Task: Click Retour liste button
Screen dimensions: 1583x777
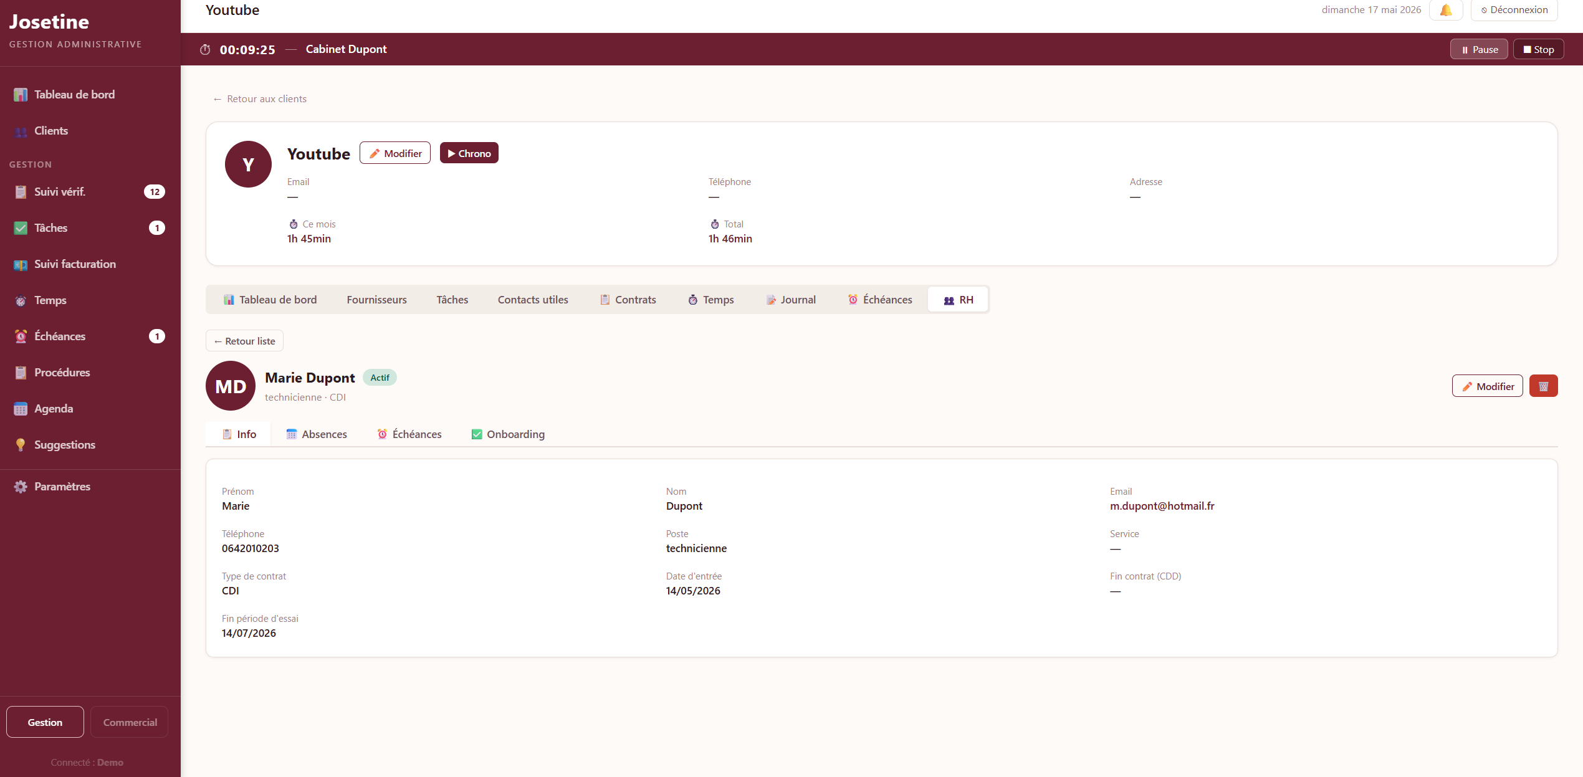Action: (x=244, y=341)
